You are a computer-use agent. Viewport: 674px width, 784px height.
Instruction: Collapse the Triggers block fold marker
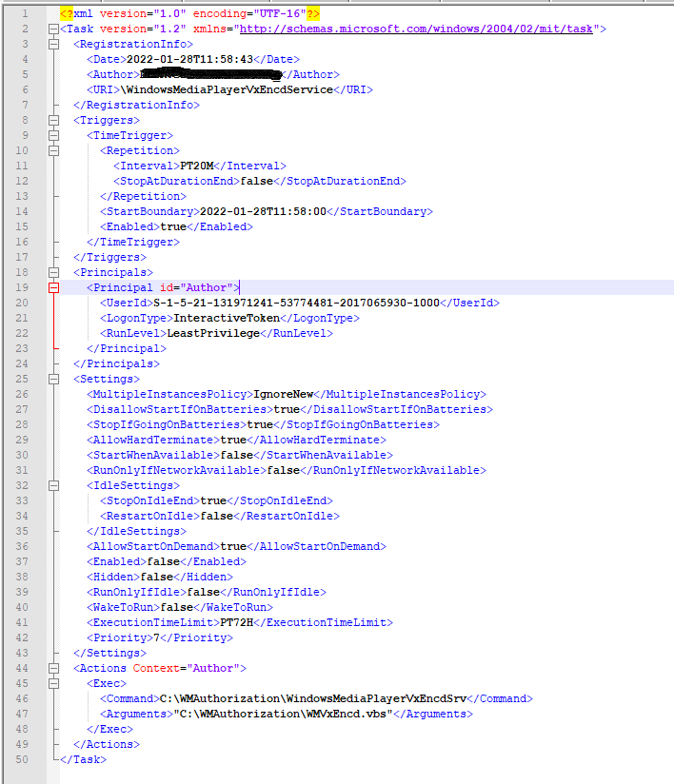pyautogui.click(x=54, y=121)
